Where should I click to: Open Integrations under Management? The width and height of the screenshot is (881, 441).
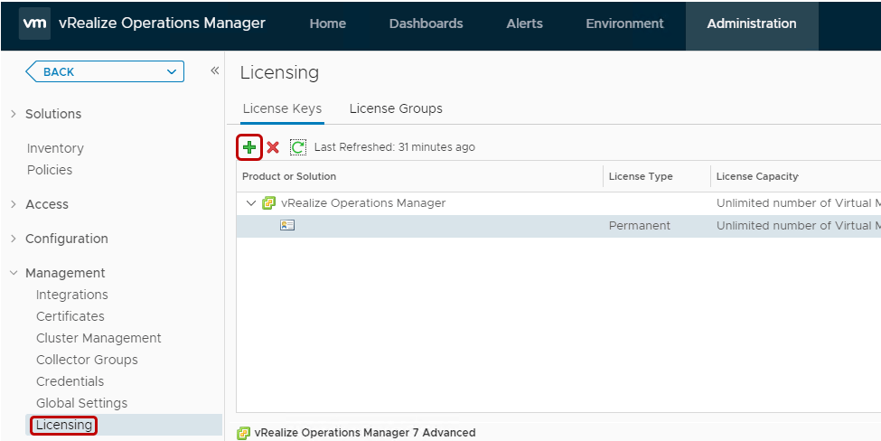tap(72, 295)
